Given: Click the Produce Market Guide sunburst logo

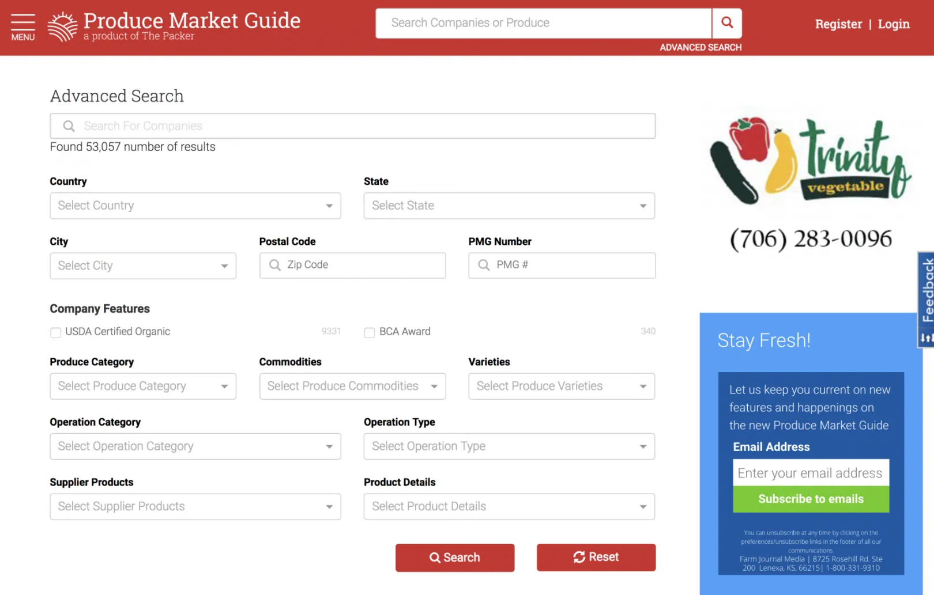Looking at the screenshot, I should 62,27.
